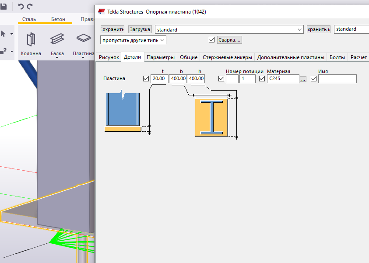This screenshot has height=263, width=369.
Task: Click the plate thickness t field
Action: pos(159,79)
